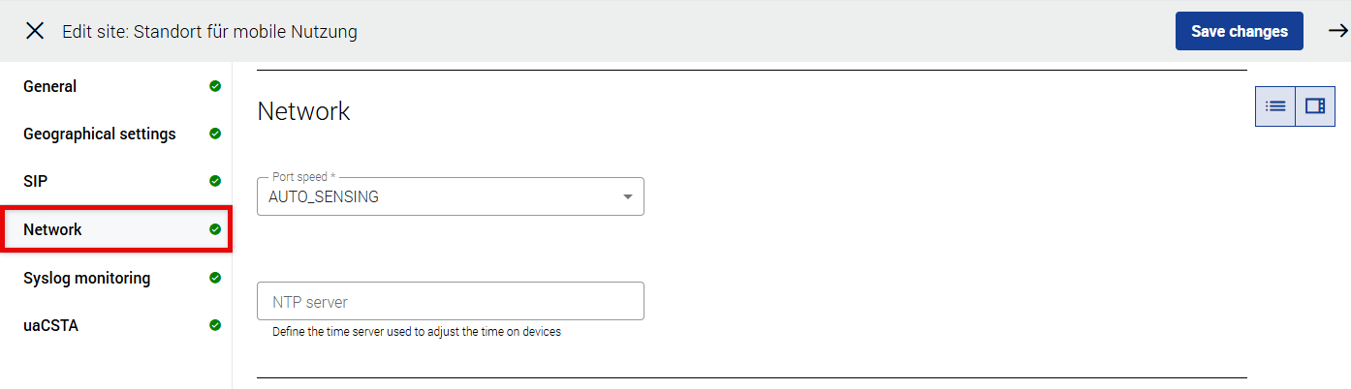Click green status check next to Geographical settings
The height and width of the screenshot is (389, 1351).
pyautogui.click(x=215, y=134)
